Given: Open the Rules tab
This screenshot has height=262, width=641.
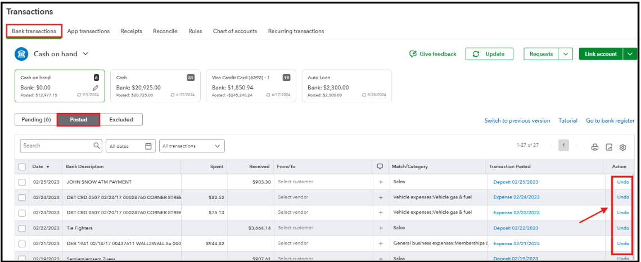Looking at the screenshot, I should [x=195, y=31].
